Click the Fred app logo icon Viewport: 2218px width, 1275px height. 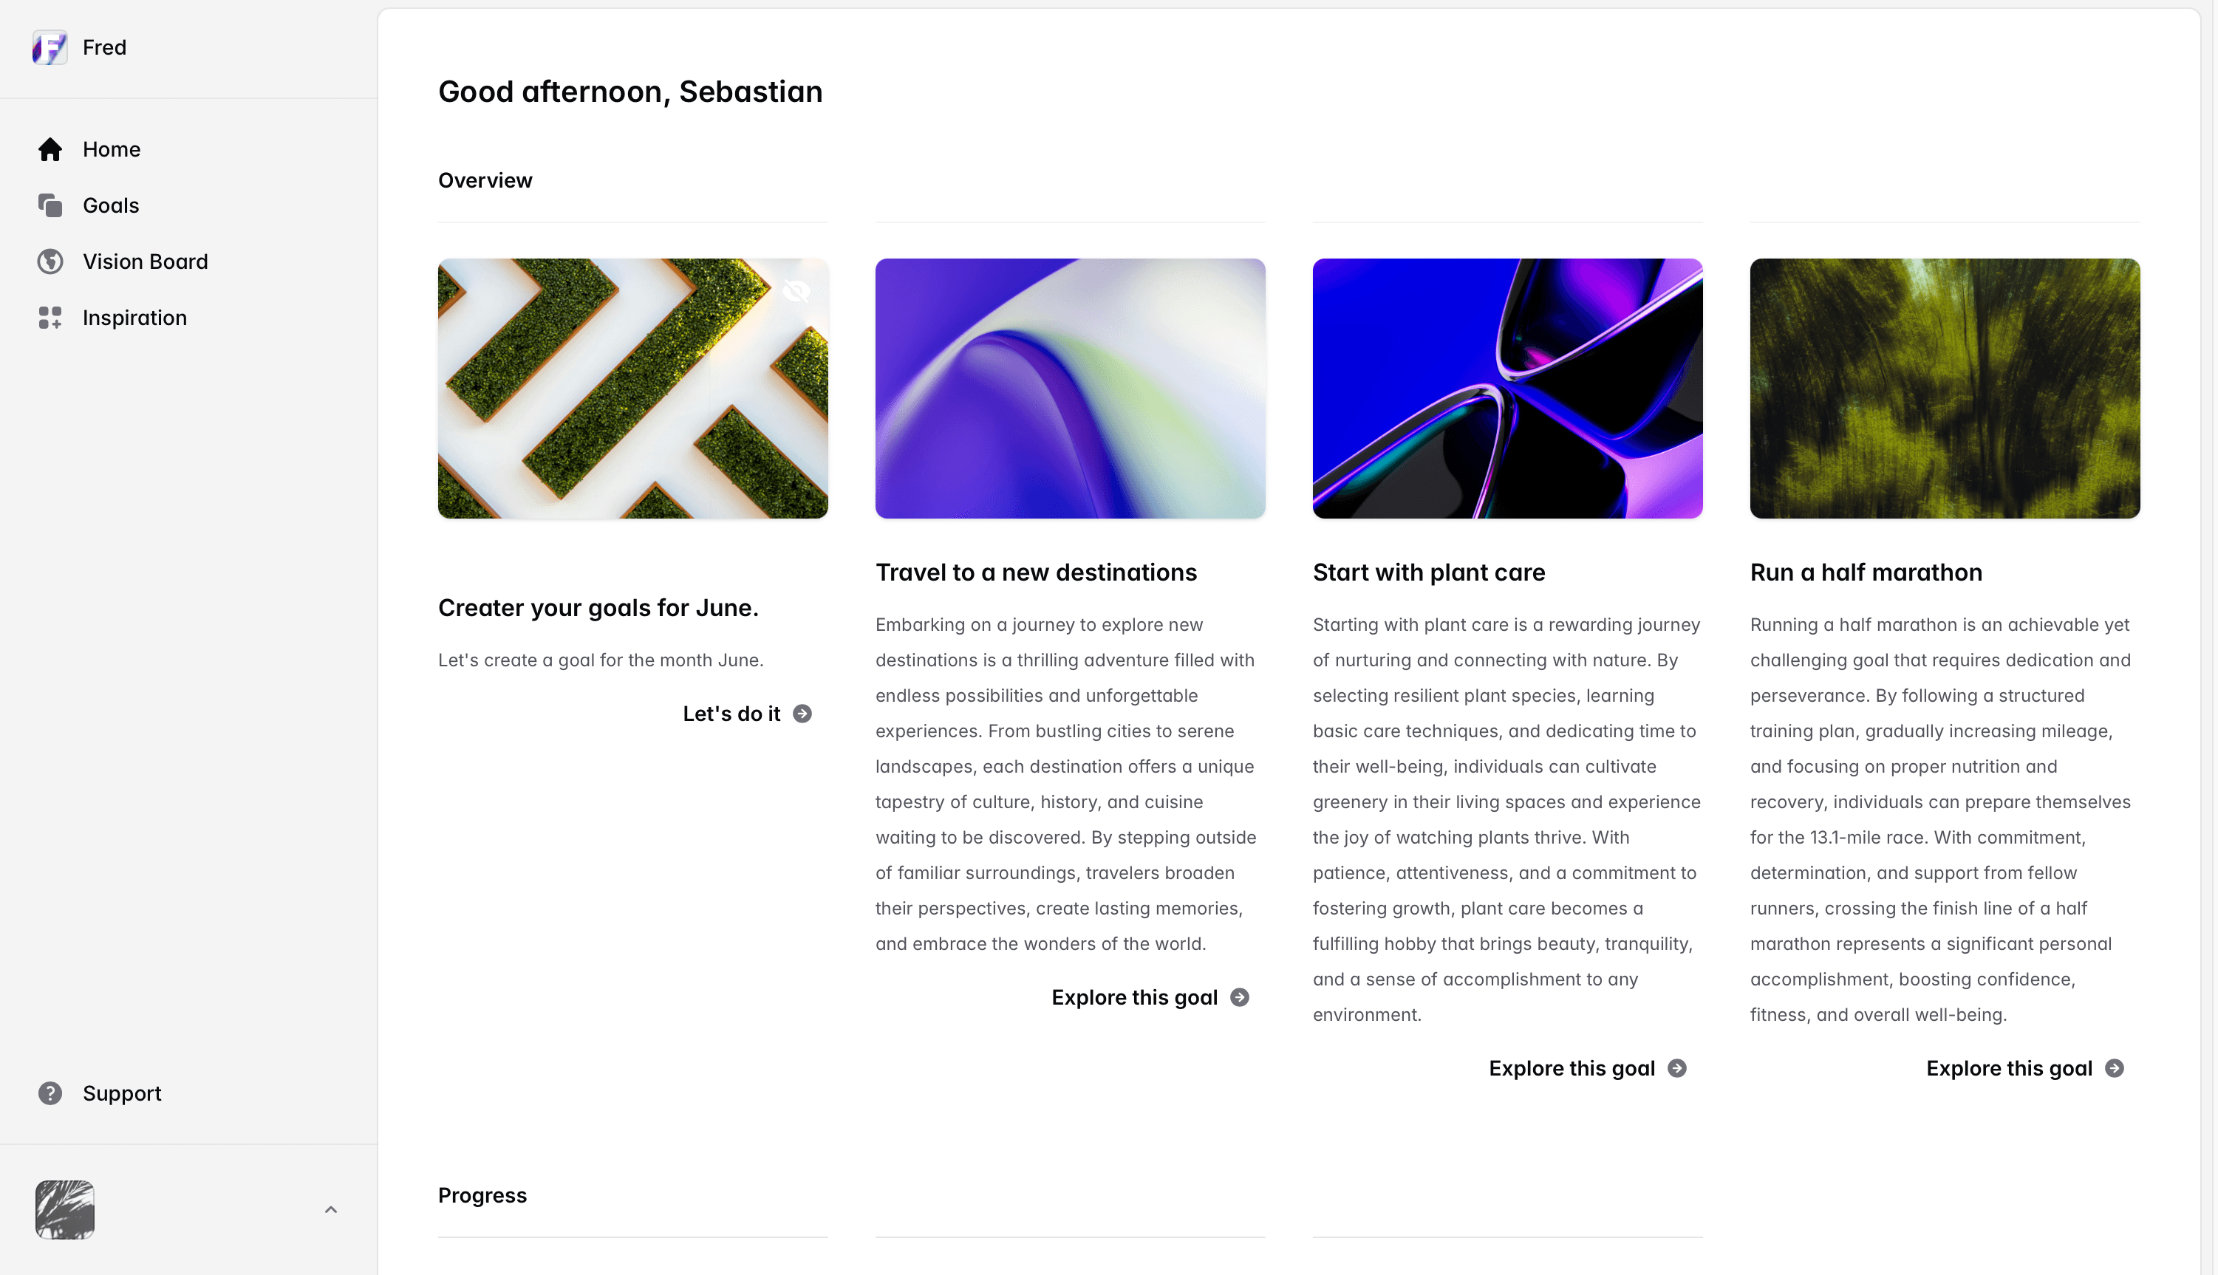click(x=50, y=47)
